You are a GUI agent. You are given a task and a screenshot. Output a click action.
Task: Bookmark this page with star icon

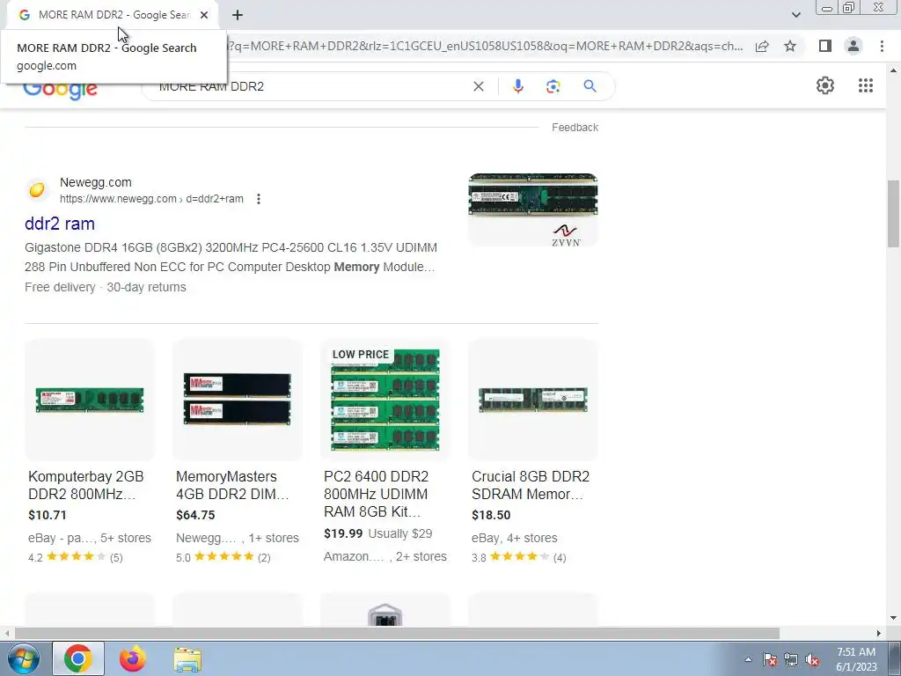click(x=790, y=46)
